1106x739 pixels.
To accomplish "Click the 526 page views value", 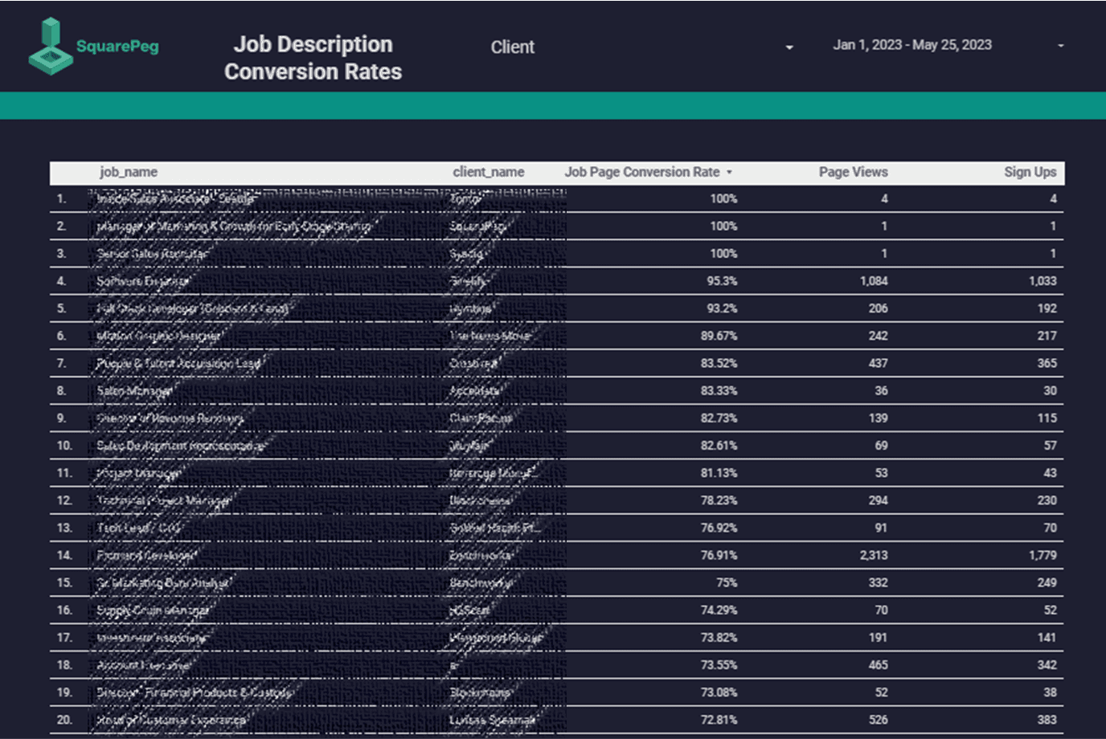I will pos(878,720).
